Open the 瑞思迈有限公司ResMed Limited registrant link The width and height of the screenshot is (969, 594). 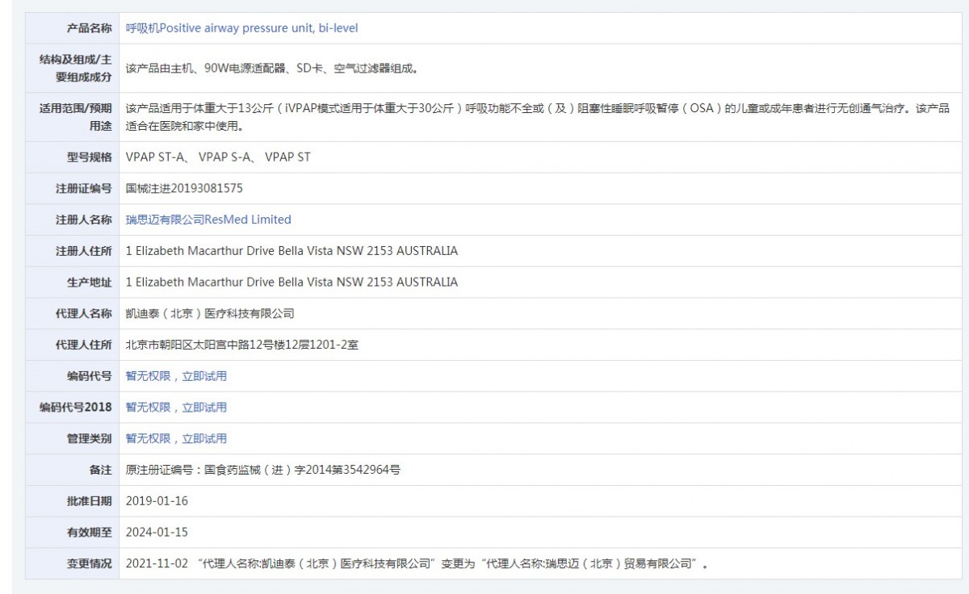[208, 220]
